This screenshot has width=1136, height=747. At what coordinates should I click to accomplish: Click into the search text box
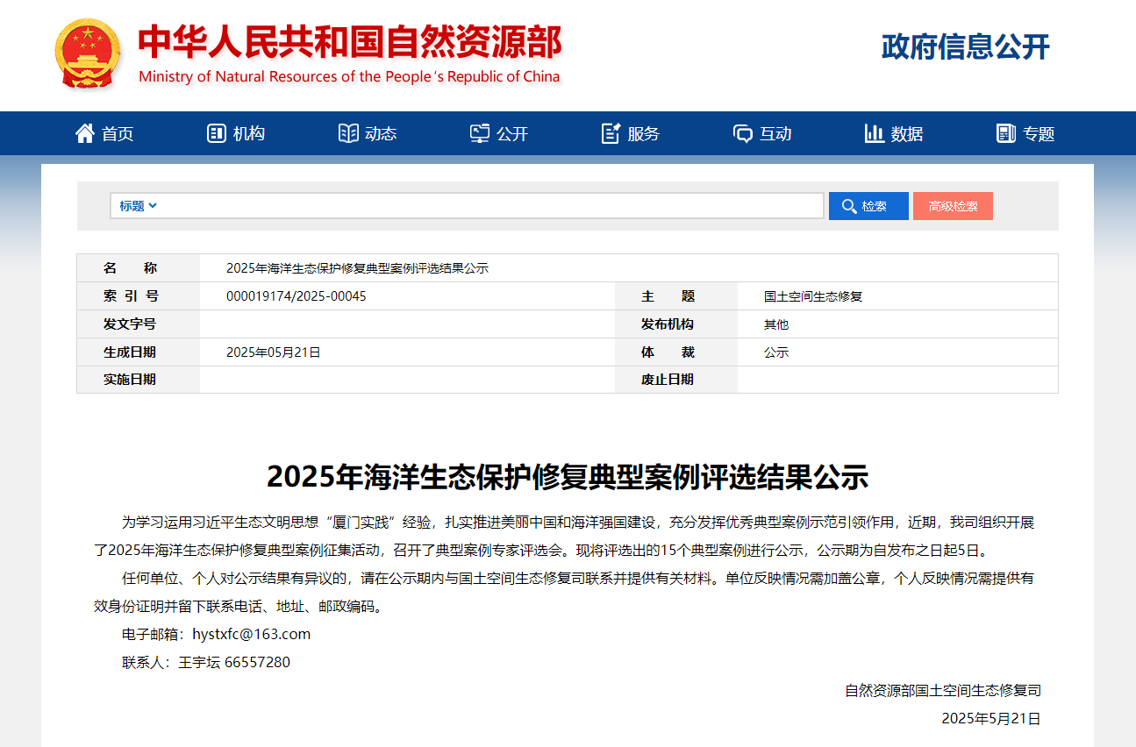tap(491, 206)
